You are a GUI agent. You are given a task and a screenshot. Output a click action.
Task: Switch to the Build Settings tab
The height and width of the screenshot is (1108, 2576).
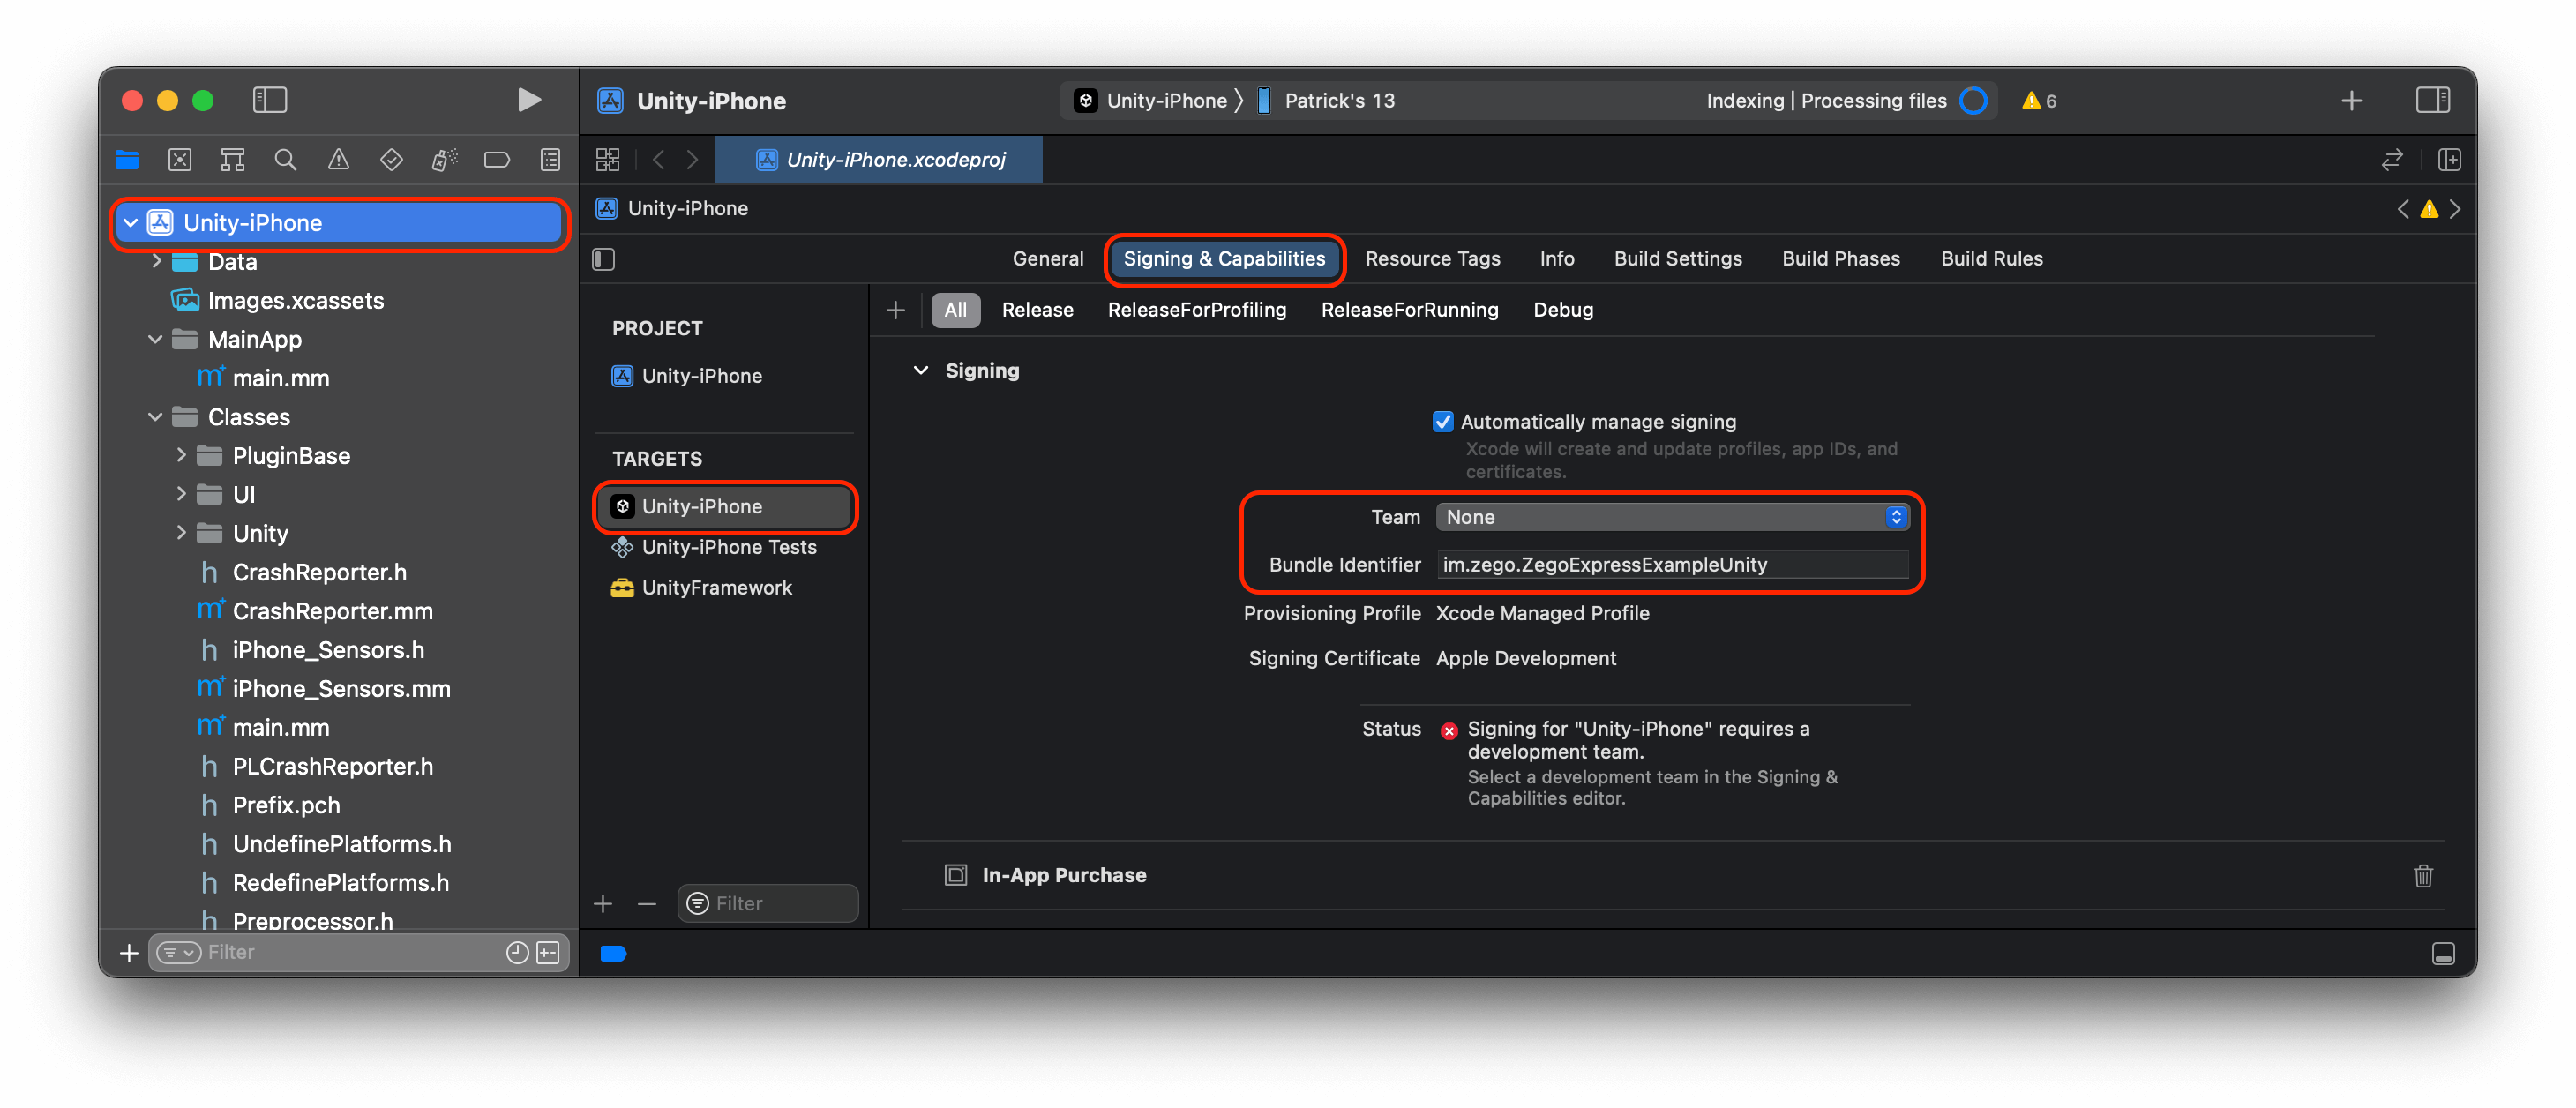point(1677,259)
